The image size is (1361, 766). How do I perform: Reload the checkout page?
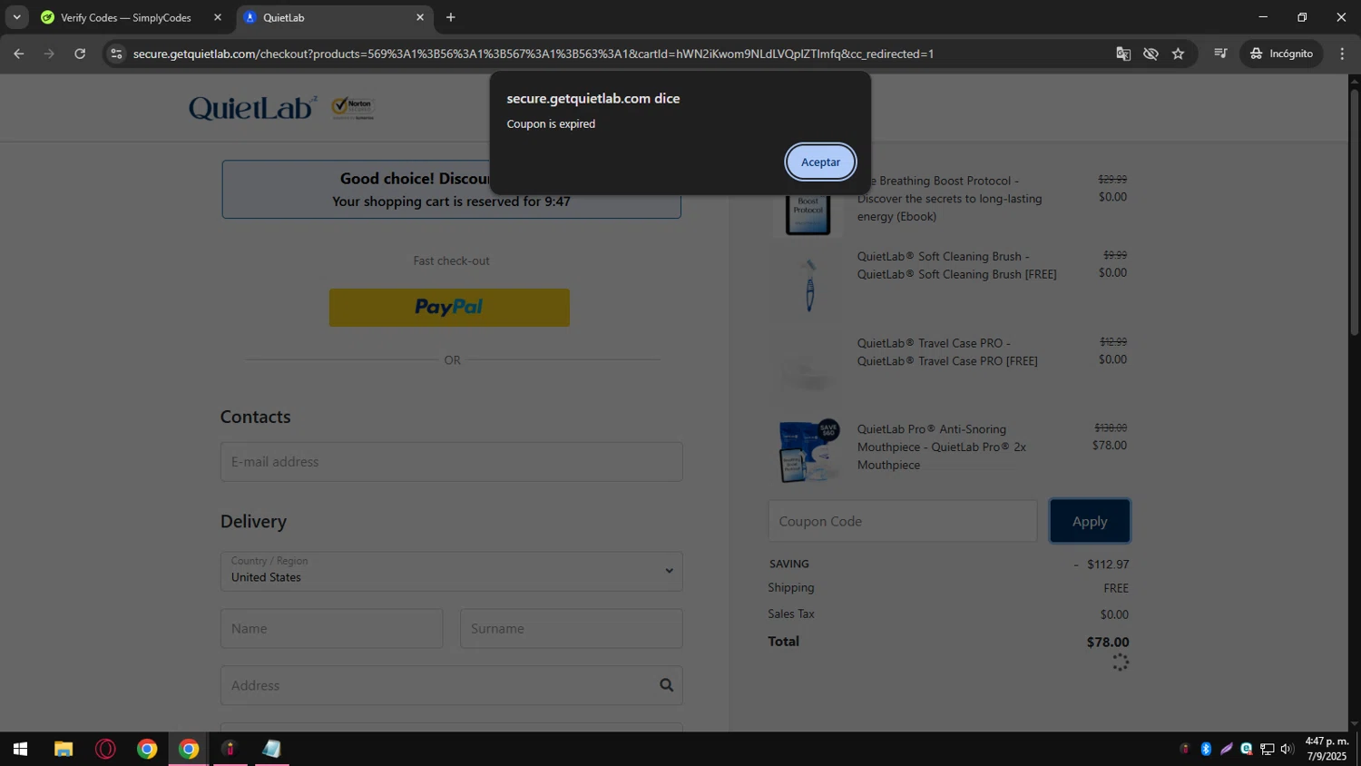80,54
